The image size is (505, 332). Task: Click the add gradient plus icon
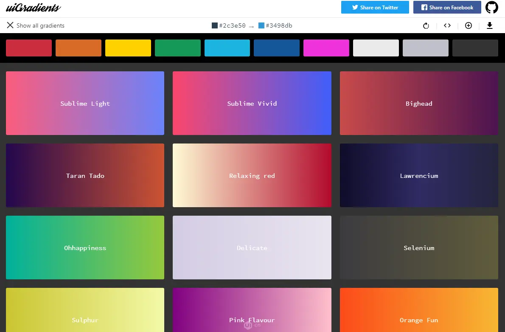click(x=468, y=25)
